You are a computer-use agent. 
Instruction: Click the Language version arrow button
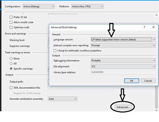pos(154,40)
